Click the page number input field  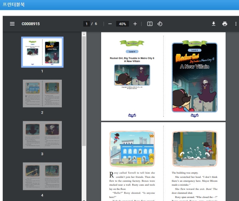click(x=87, y=24)
